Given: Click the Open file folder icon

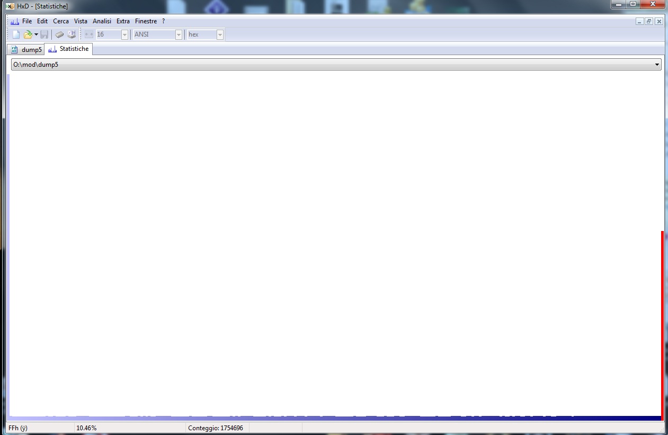Looking at the screenshot, I should (28, 34).
